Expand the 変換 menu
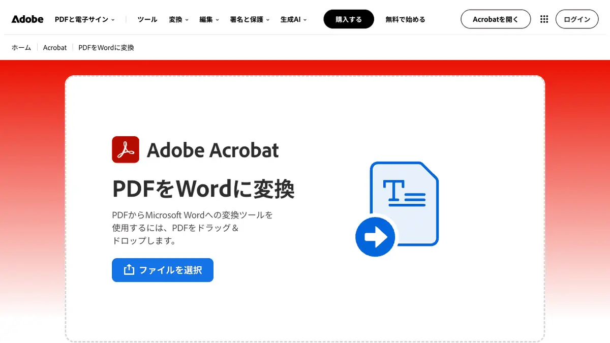Viewport: 610px width, 343px height. coord(178,19)
